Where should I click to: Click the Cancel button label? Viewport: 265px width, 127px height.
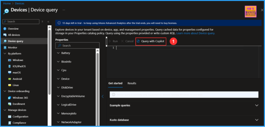(129, 41)
